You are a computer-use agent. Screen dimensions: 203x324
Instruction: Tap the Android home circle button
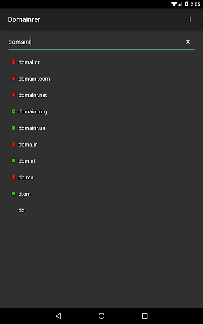(101, 316)
